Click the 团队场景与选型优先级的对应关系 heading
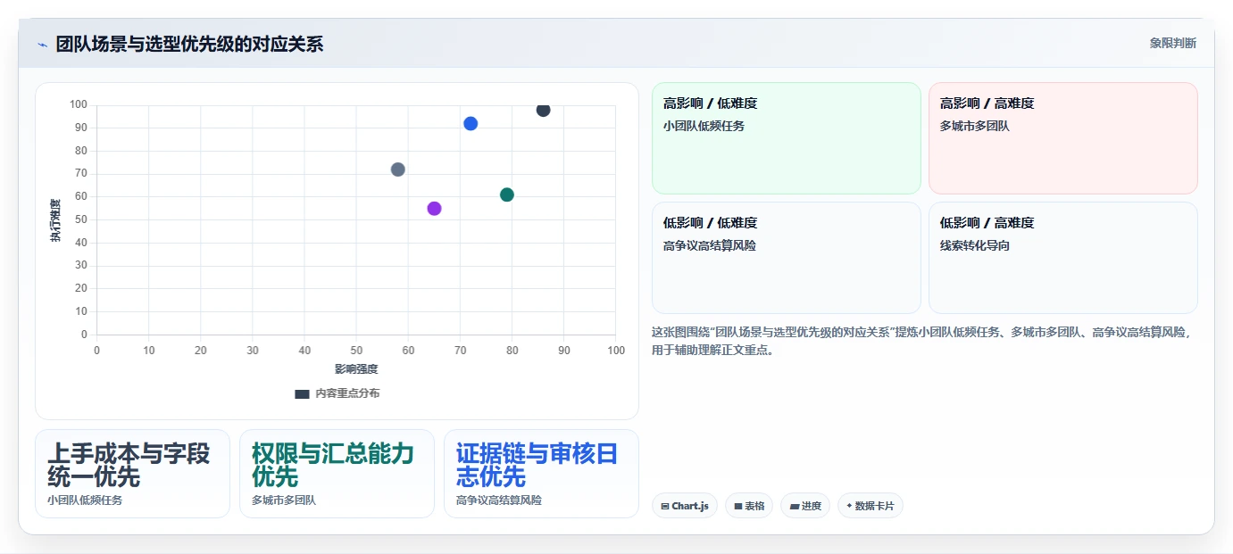 coord(189,44)
